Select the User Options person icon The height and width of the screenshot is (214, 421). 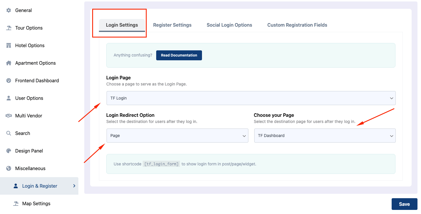[x=9, y=98]
